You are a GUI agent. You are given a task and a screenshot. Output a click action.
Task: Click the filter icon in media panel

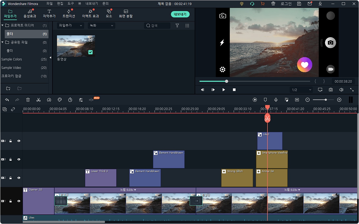click(x=177, y=26)
